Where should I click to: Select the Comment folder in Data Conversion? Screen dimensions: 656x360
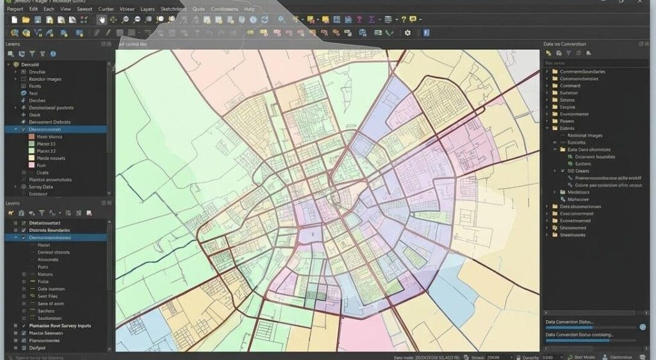570,86
